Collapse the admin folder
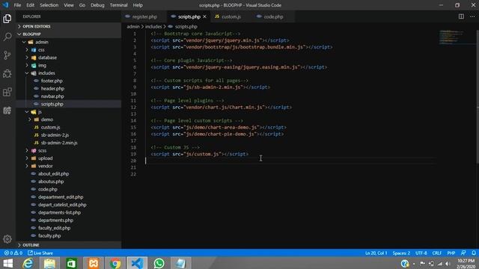Viewport: 479px width, 269px height. click(24, 42)
